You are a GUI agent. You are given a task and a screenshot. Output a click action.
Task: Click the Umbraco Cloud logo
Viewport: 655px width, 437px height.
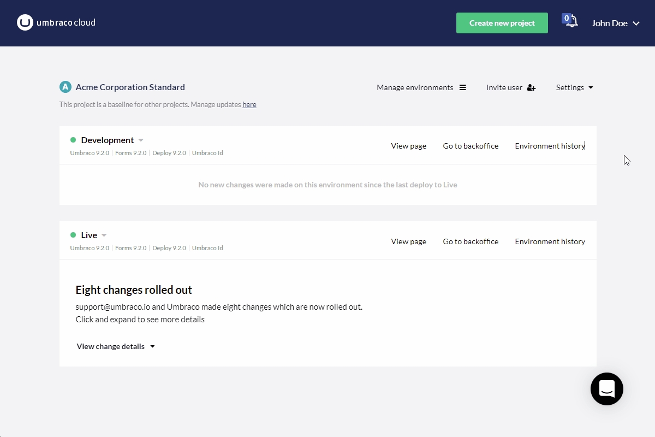tap(56, 23)
